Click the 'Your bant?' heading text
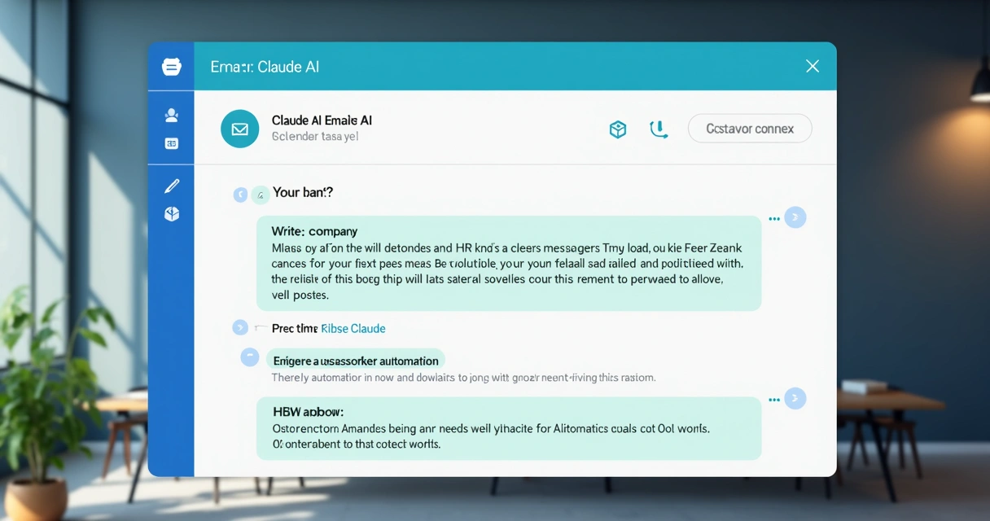 coord(303,193)
